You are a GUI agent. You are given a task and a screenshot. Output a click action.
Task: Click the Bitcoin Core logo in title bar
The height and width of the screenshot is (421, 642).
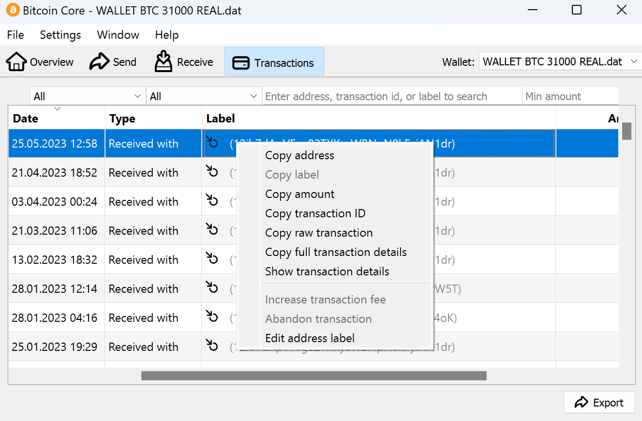[x=13, y=10]
